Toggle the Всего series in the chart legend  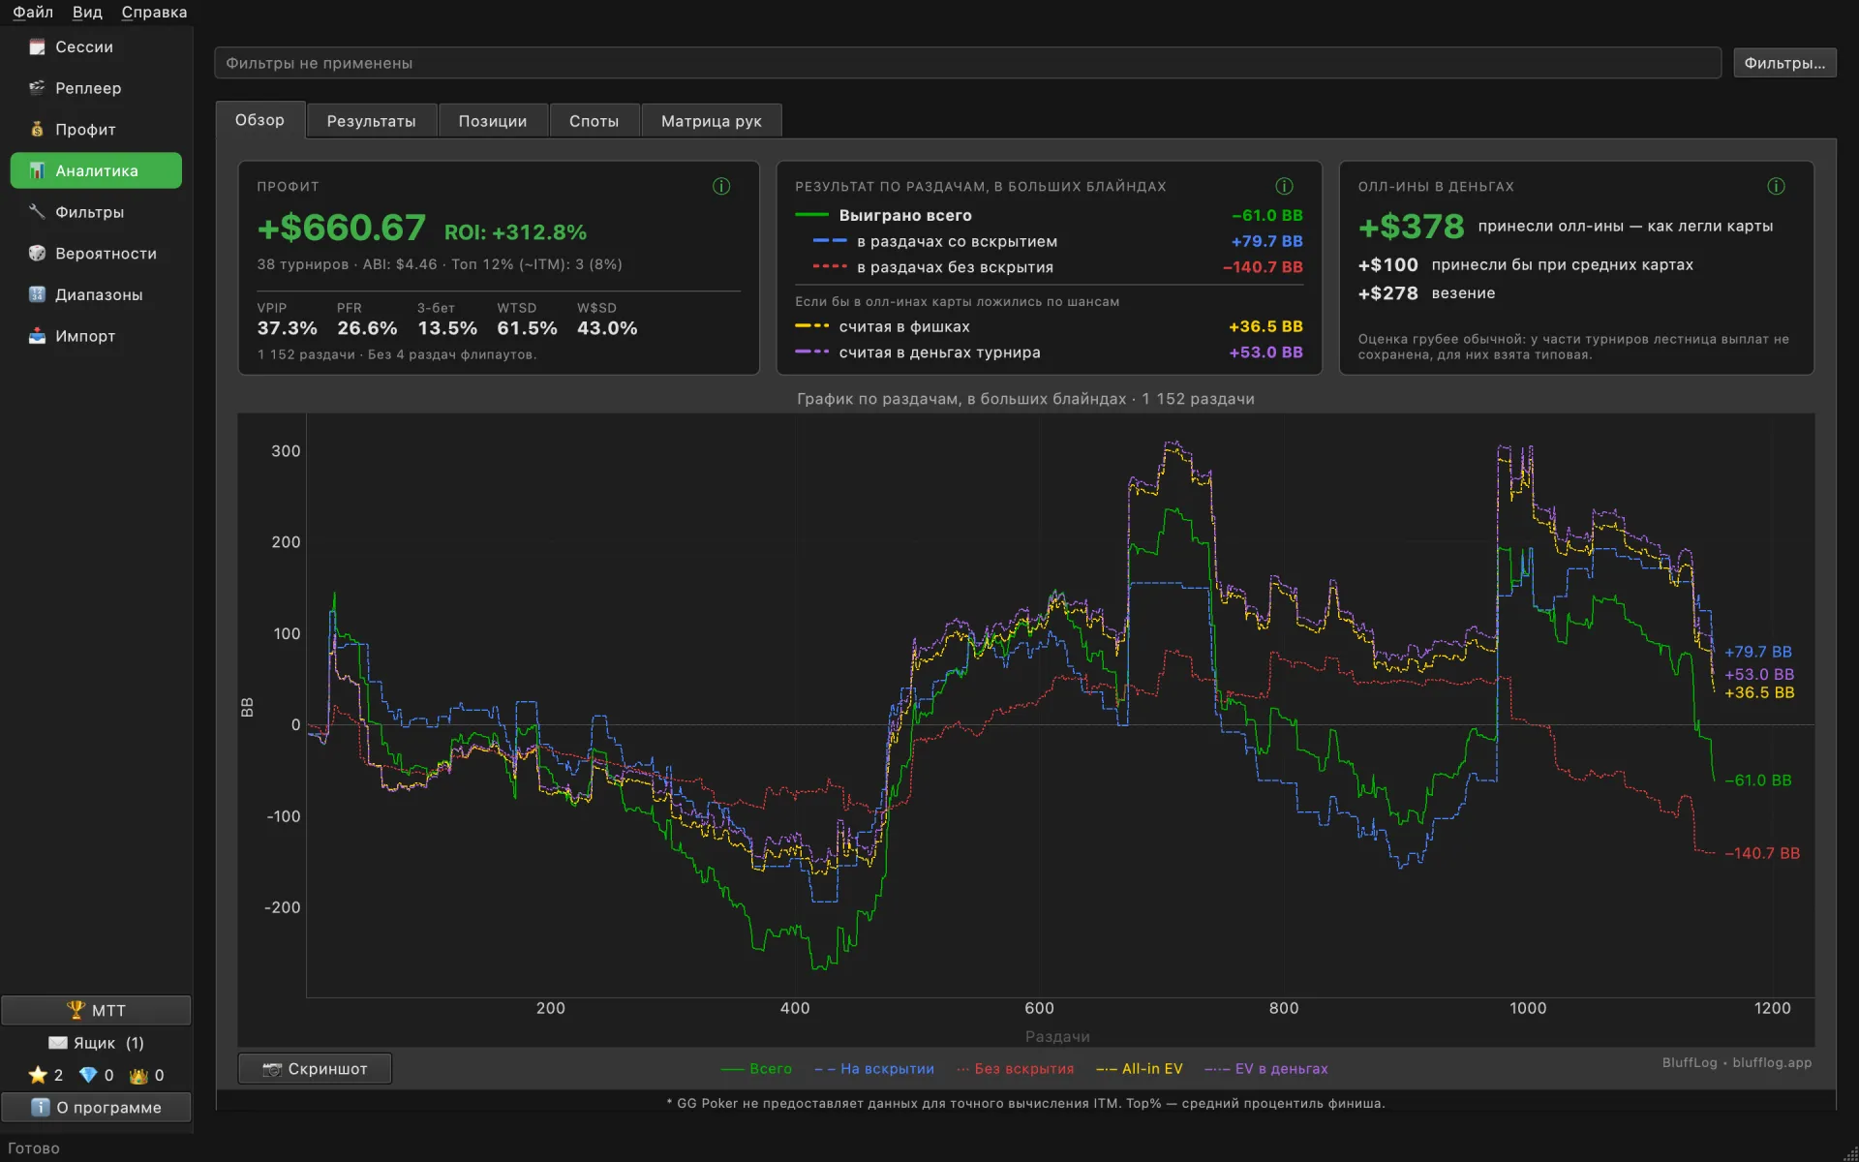[756, 1069]
